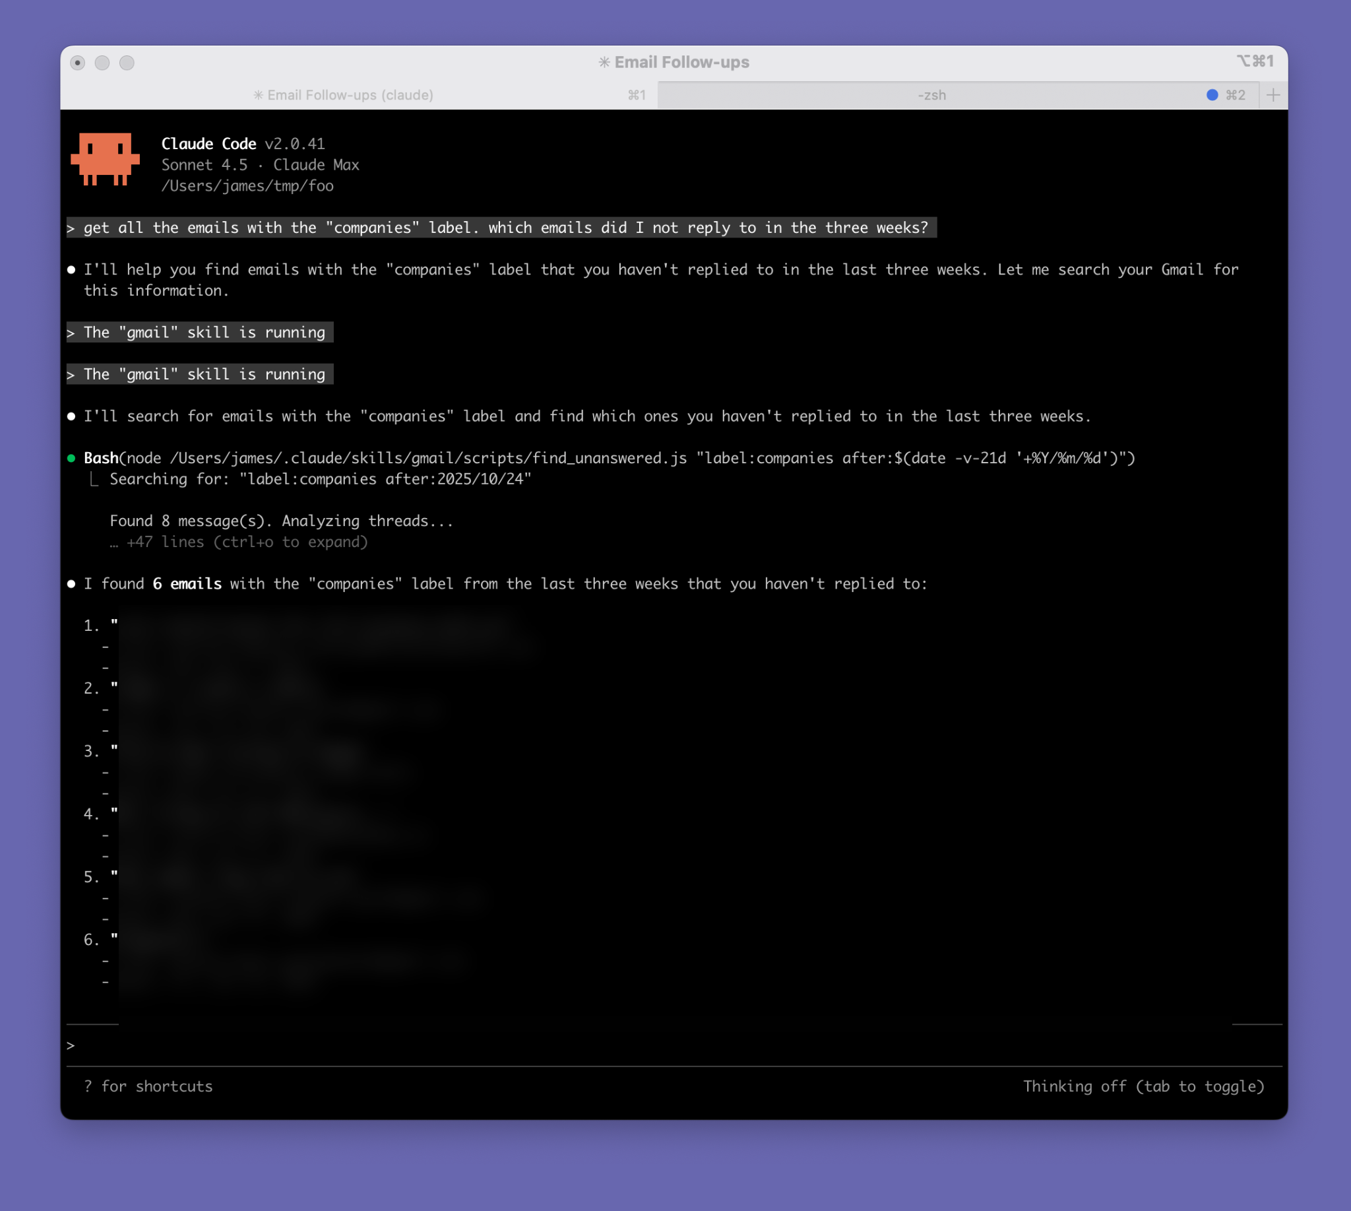The width and height of the screenshot is (1351, 1211).
Task: Click the blue activity dot on the zsh tab
Action: pyautogui.click(x=1212, y=95)
